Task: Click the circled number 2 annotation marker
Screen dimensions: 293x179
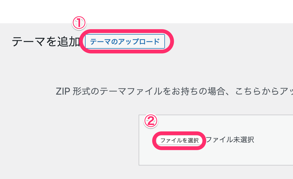Action: click(151, 121)
